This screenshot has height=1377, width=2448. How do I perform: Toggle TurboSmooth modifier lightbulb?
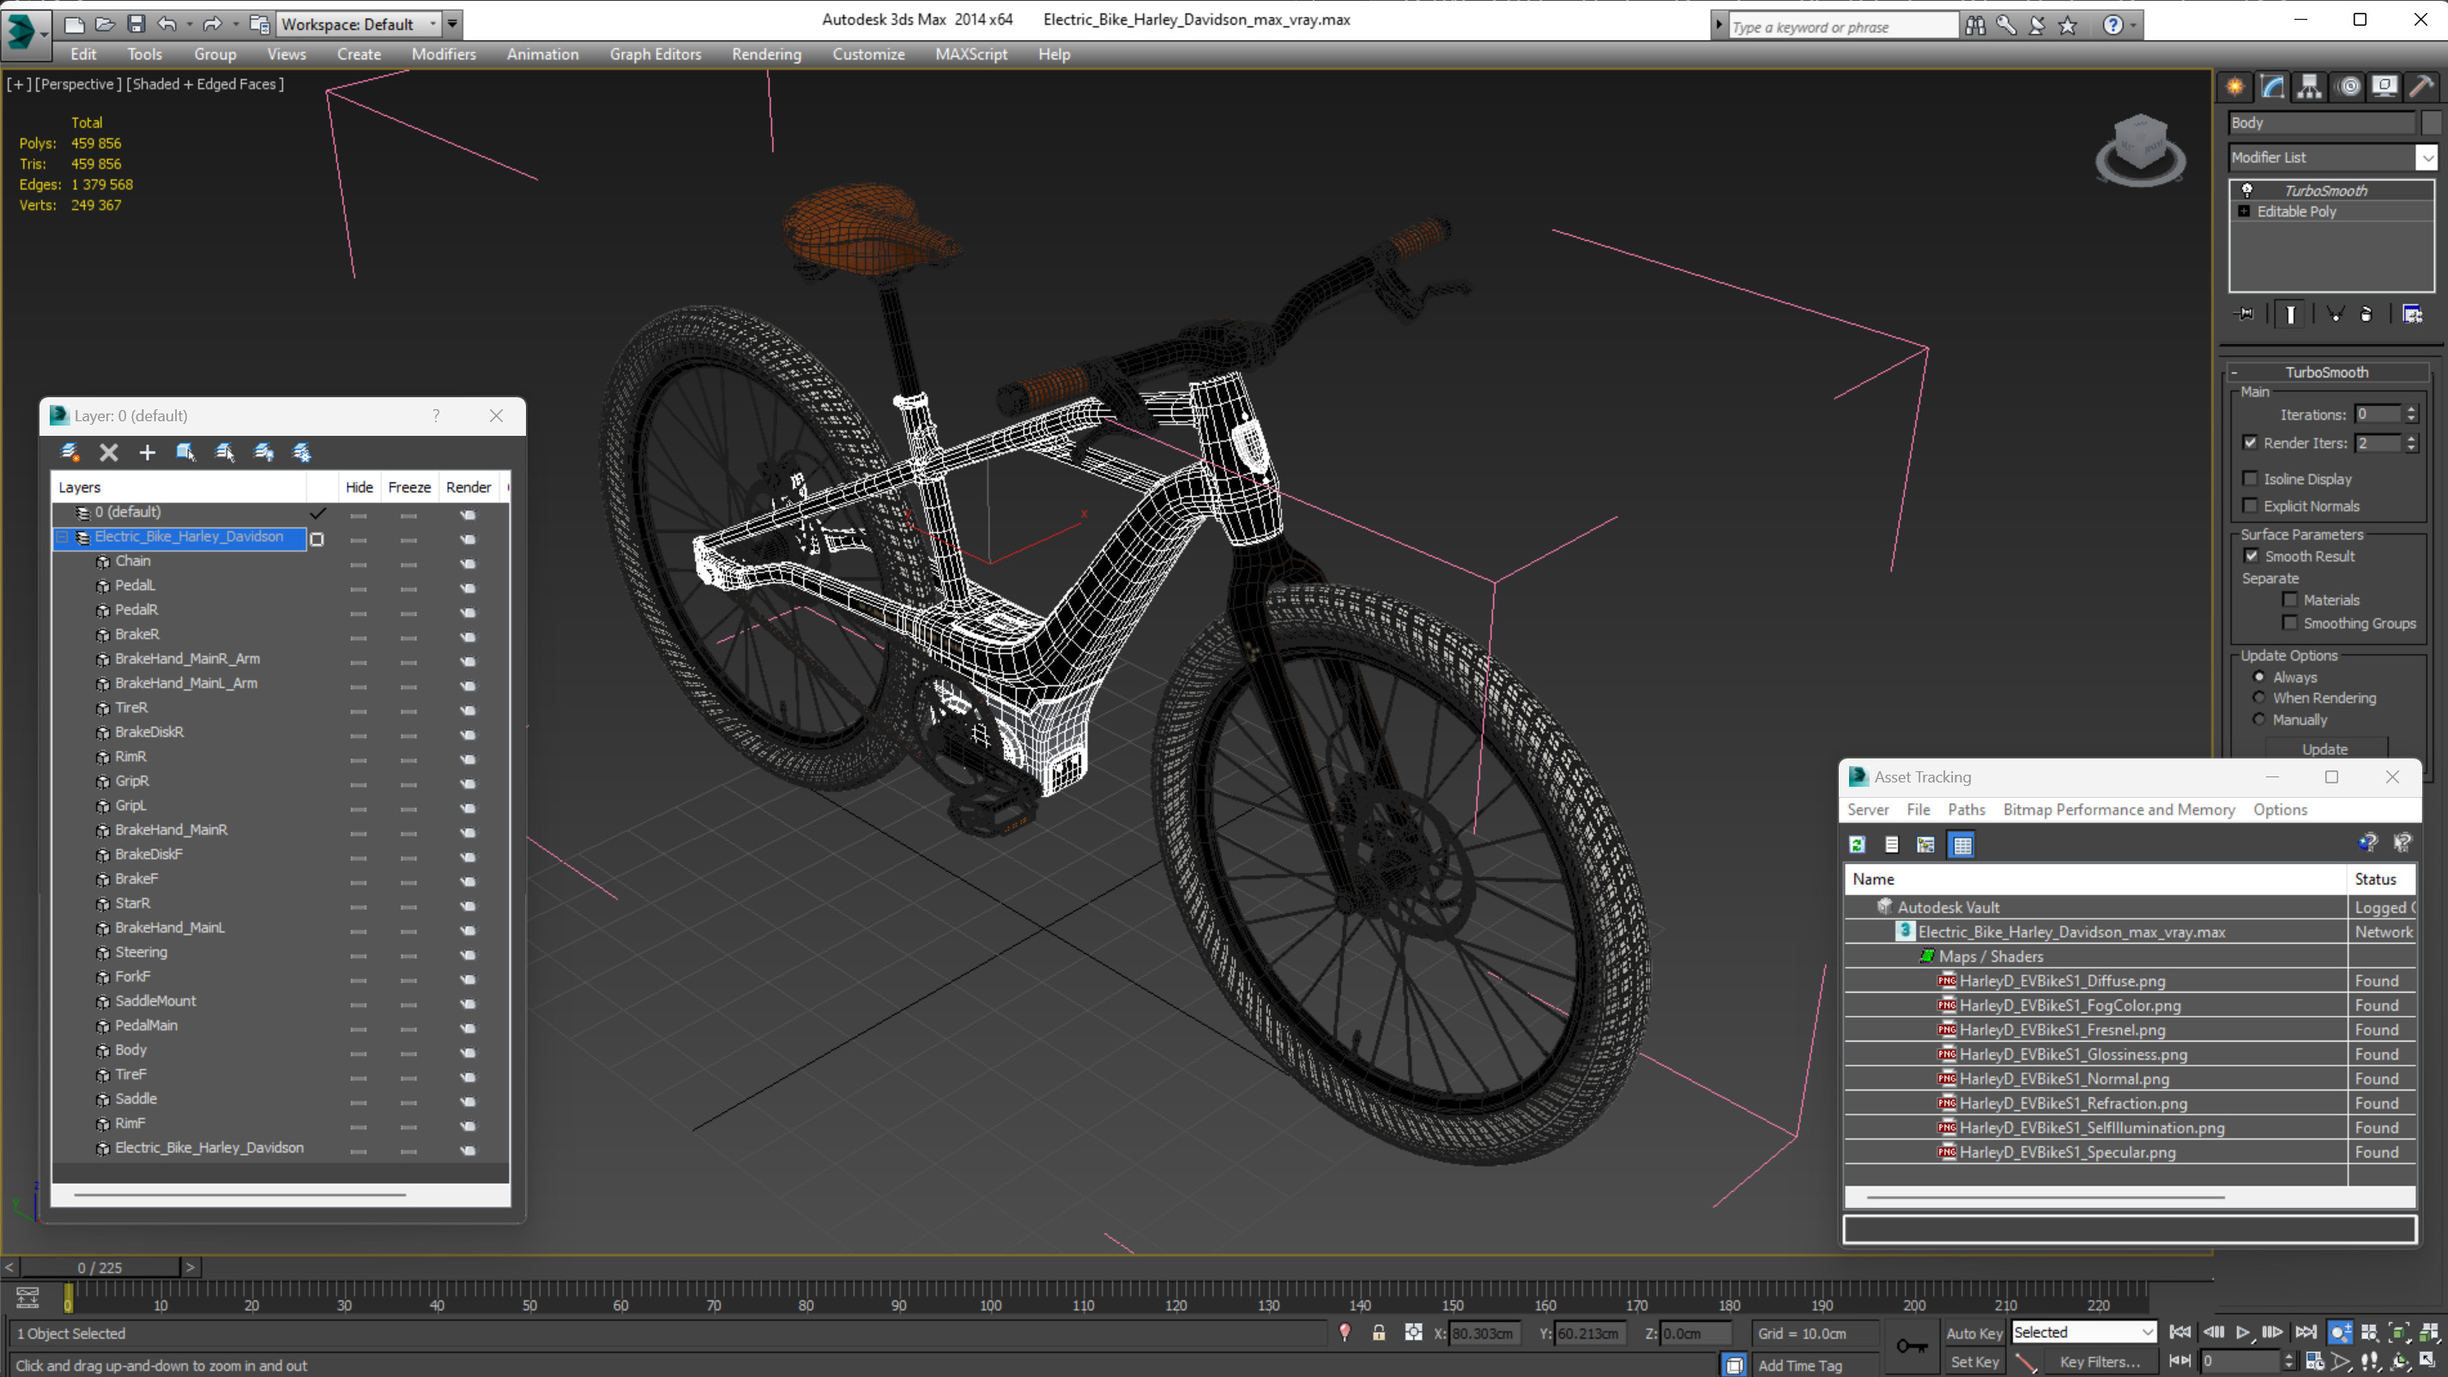(x=2247, y=190)
